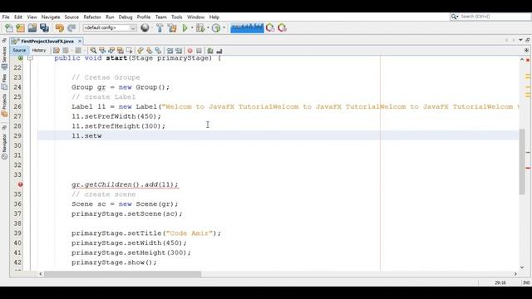This screenshot has width=532, height=299.
Task: Click the Last Edit editor toolbar icon
Action: pos(57,51)
